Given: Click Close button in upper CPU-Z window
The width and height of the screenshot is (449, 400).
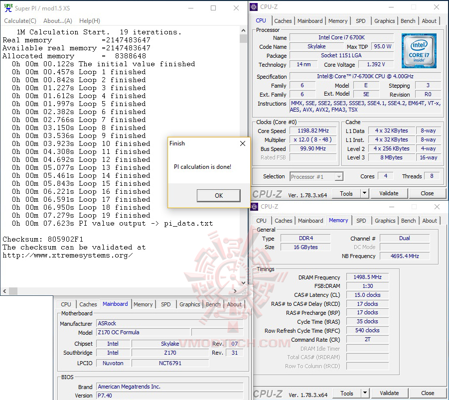Looking at the screenshot, I should click(427, 194).
